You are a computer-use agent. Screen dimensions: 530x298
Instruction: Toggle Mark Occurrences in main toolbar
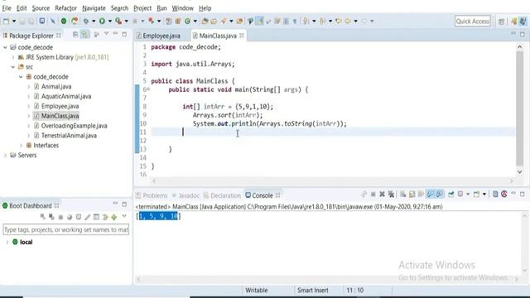pos(259,21)
